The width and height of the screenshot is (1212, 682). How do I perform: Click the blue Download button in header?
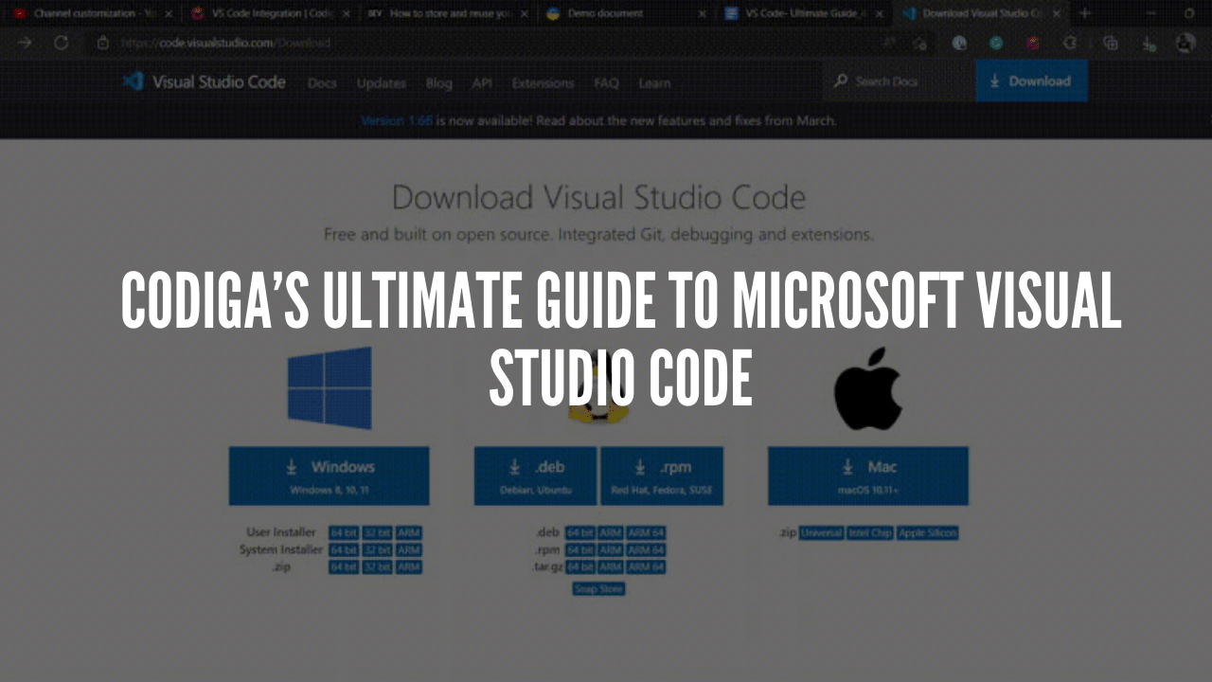(1031, 81)
